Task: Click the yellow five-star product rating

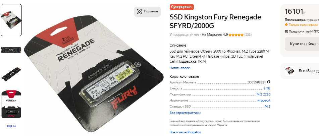Action: point(236,35)
